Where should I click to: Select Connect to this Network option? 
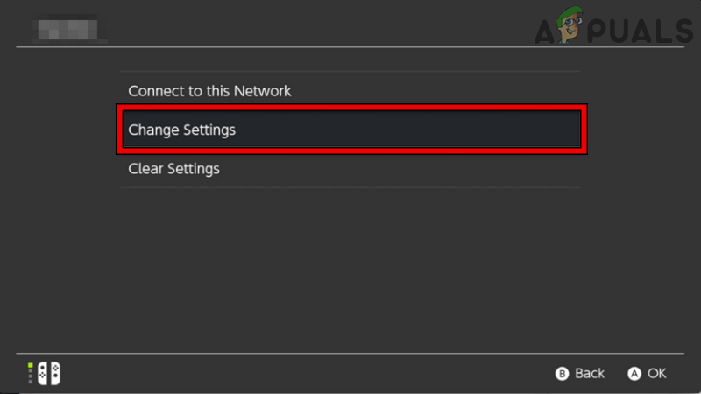coord(209,91)
